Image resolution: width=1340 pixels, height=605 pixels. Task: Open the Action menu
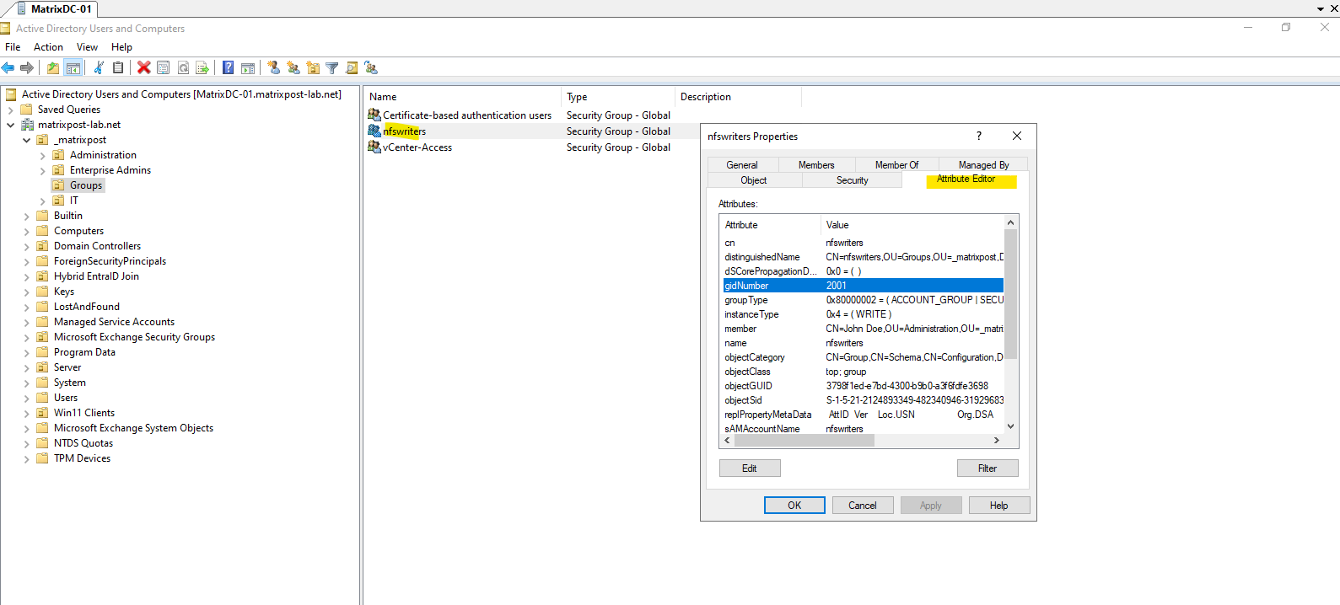pyautogui.click(x=48, y=47)
